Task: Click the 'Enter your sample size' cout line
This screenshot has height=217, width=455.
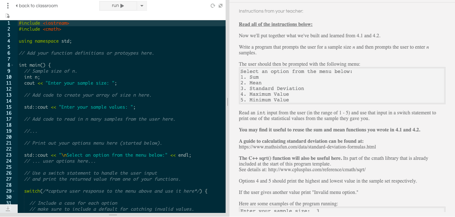Action: pos(70,83)
